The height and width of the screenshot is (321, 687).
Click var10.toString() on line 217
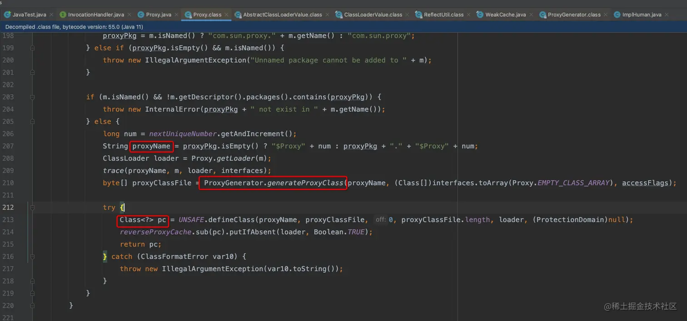tap(300, 268)
